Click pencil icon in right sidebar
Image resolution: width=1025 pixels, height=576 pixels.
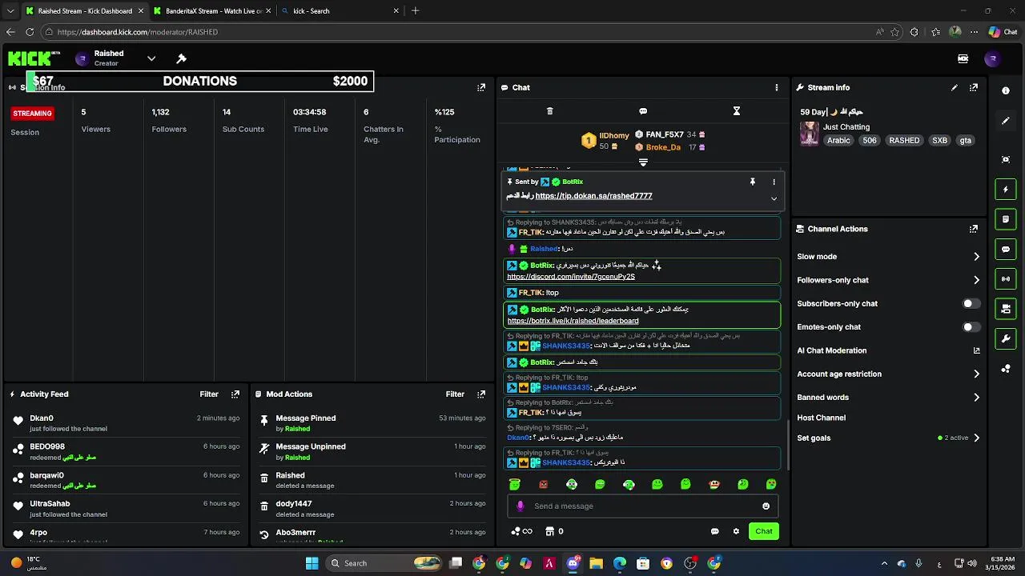click(x=1006, y=121)
